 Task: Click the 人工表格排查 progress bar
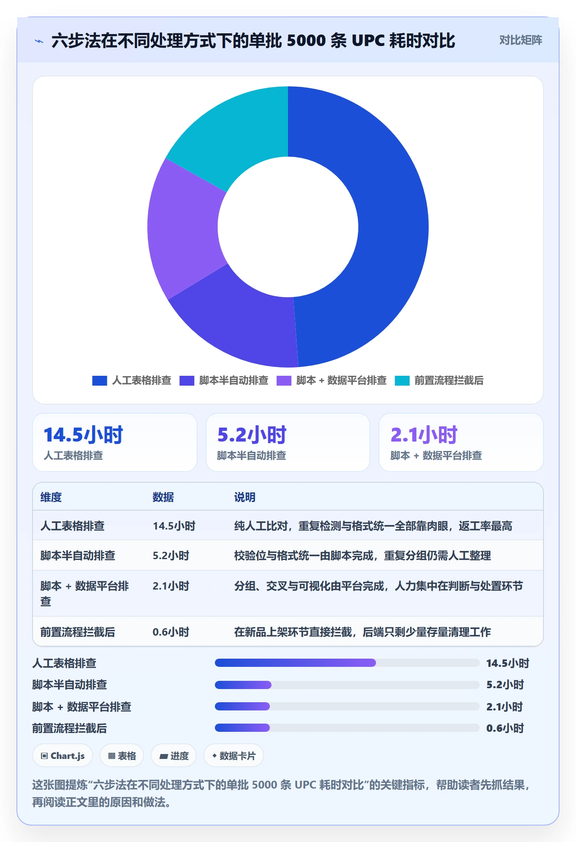[x=347, y=663]
